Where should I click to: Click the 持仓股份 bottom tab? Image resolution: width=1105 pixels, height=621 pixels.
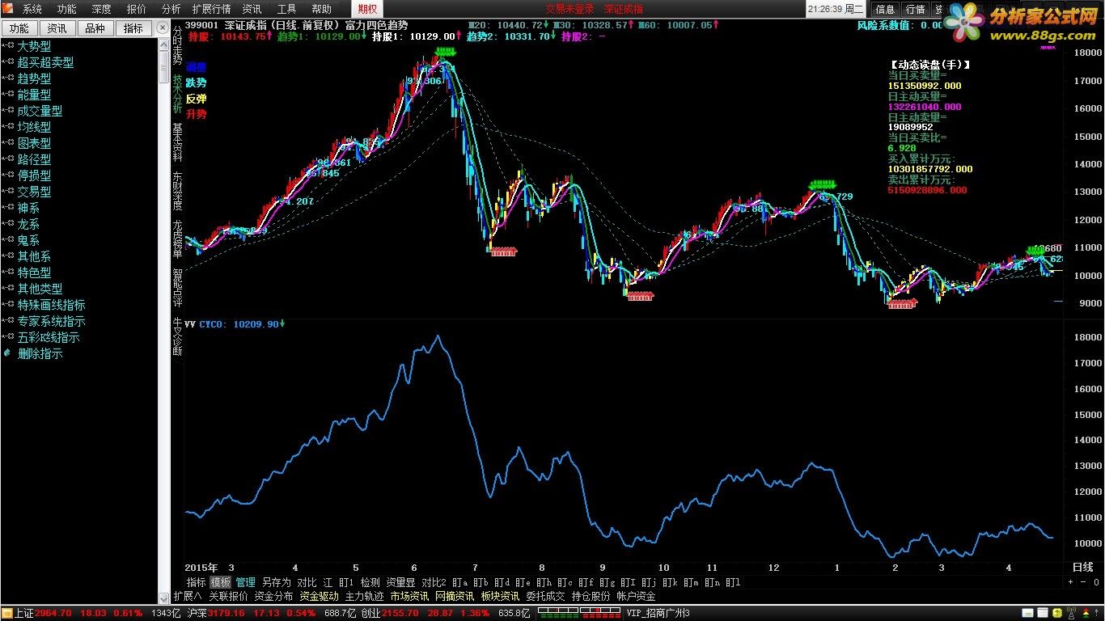click(x=591, y=596)
